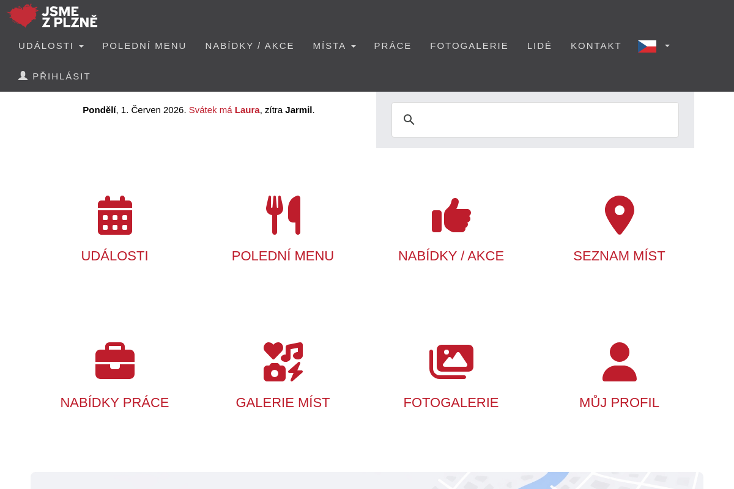Click the Galerie míst media icon
This screenshot has height=489, width=734.
(283, 362)
